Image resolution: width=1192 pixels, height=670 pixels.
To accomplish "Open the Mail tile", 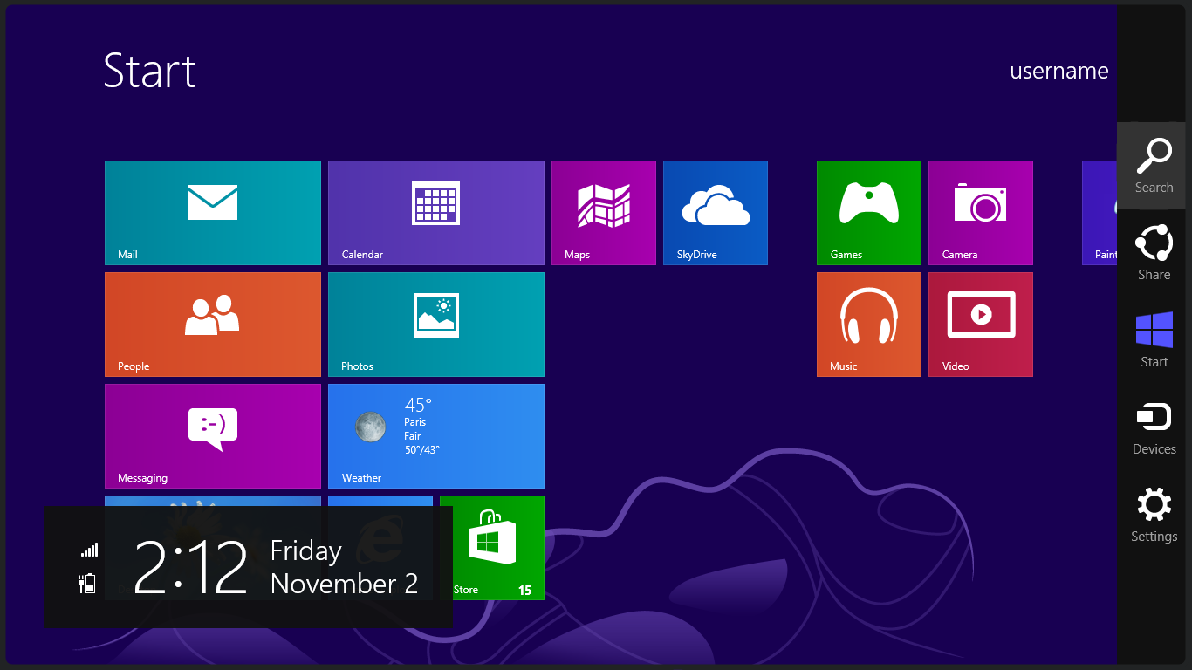I will click(x=213, y=213).
